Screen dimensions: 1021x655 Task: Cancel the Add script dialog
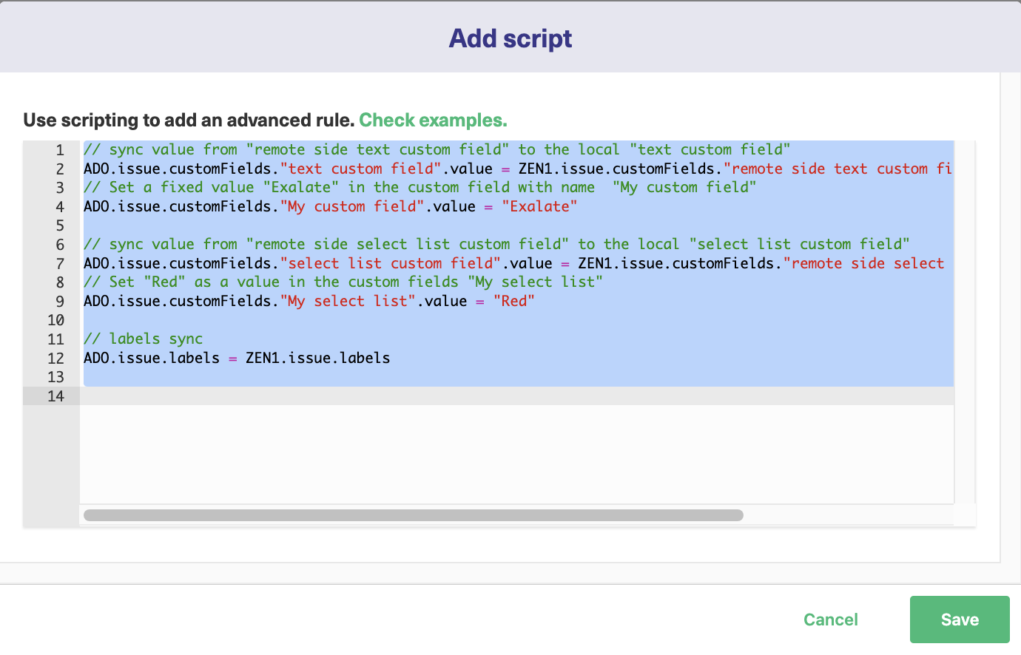click(x=831, y=620)
